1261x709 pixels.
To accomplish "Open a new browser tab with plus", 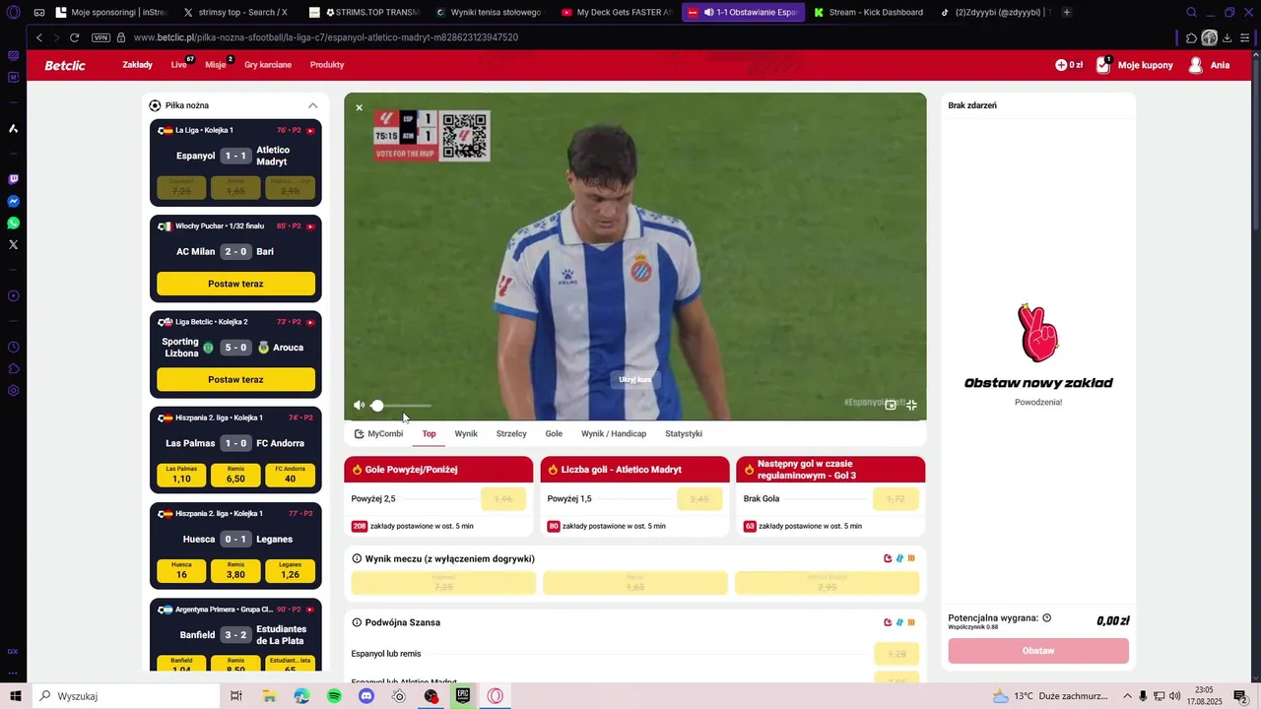I will (1067, 12).
